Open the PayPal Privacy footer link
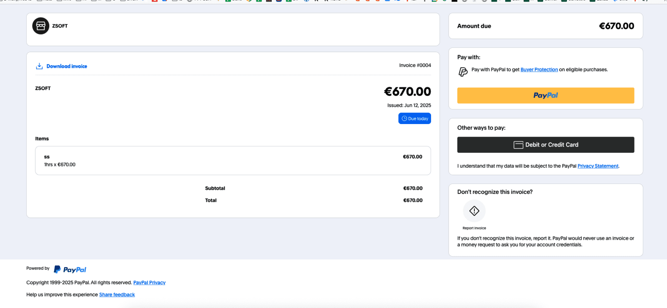667x308 pixels. pyautogui.click(x=149, y=283)
